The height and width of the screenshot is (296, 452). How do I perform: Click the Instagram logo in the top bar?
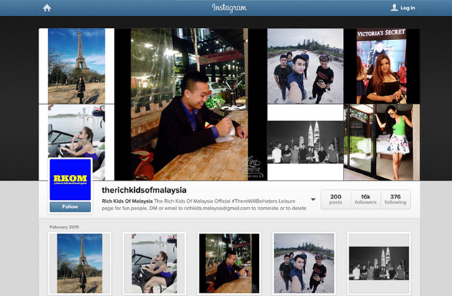tap(229, 8)
